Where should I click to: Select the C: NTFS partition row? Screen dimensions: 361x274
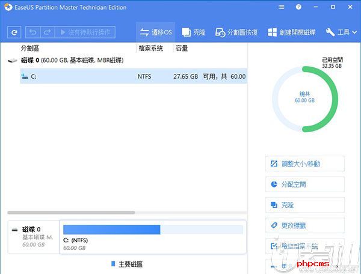pyautogui.click(x=134, y=76)
